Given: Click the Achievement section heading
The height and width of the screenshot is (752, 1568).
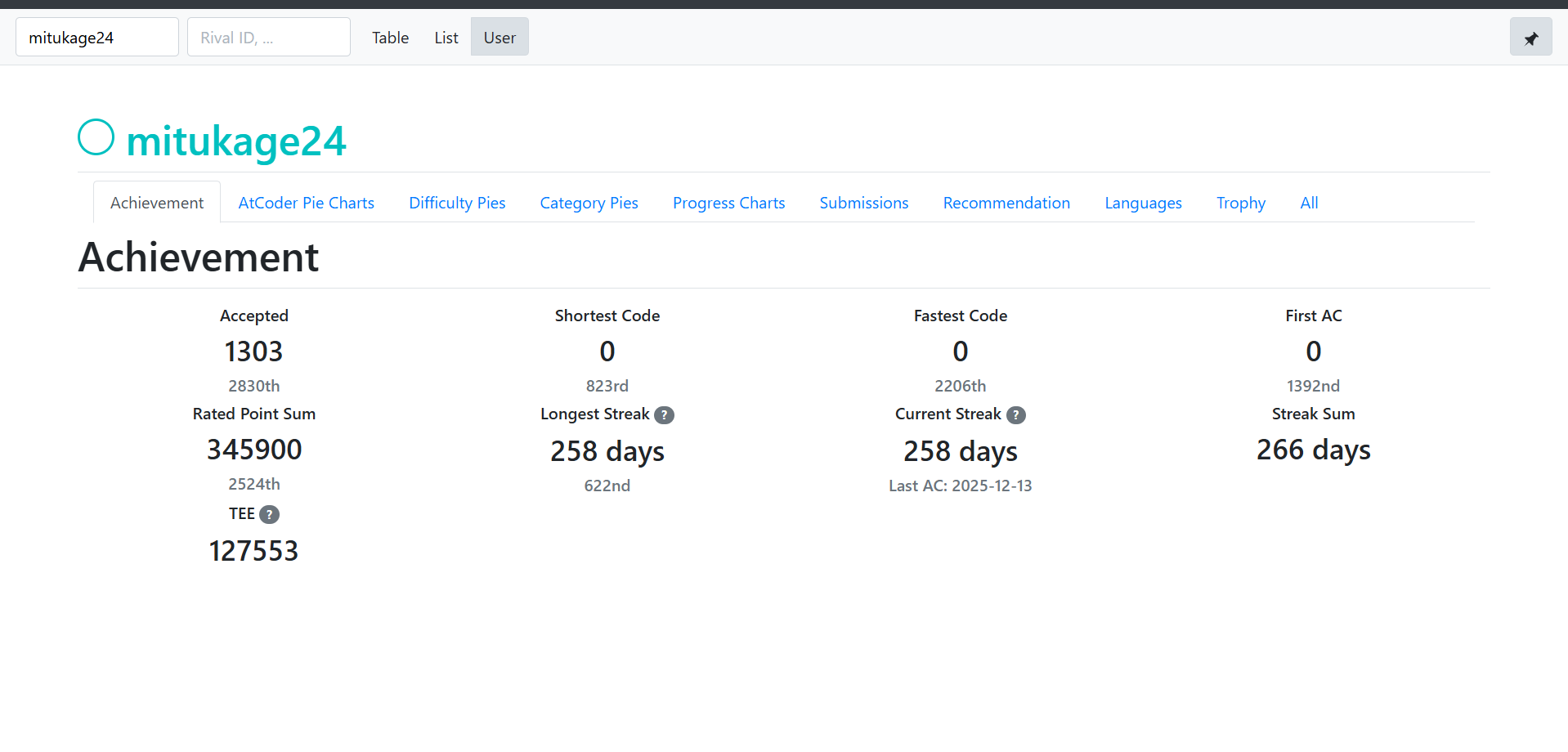Looking at the screenshot, I should point(199,257).
